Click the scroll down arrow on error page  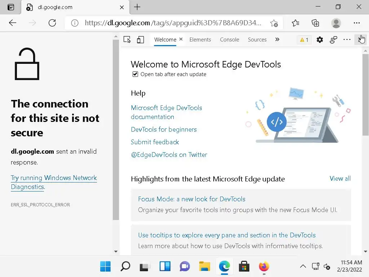coord(116,251)
